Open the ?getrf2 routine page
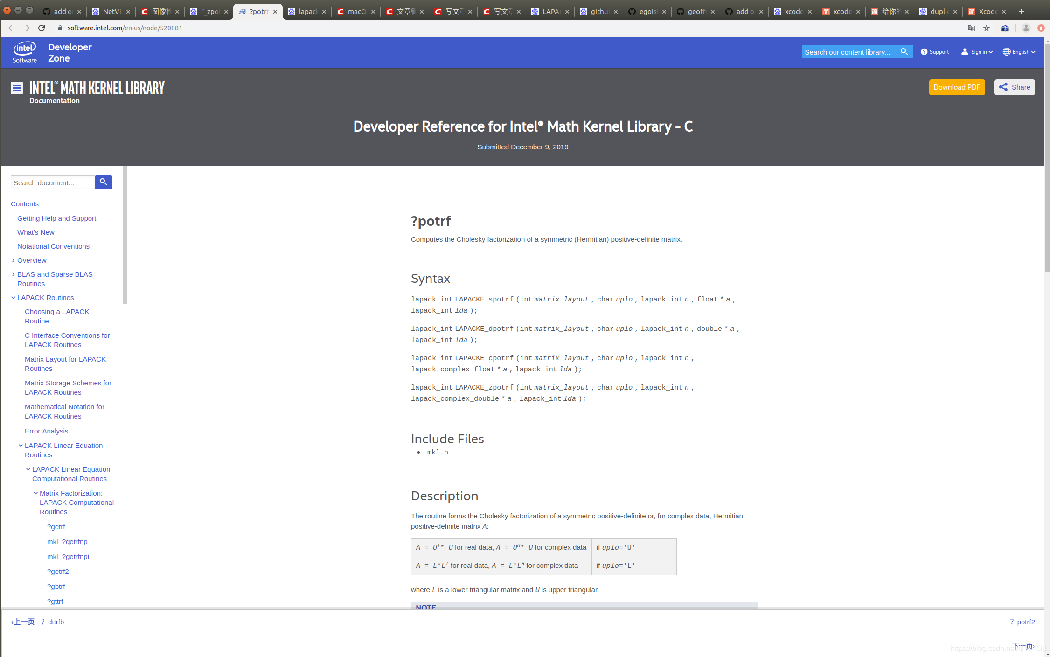This screenshot has height=657, width=1050. click(x=58, y=572)
